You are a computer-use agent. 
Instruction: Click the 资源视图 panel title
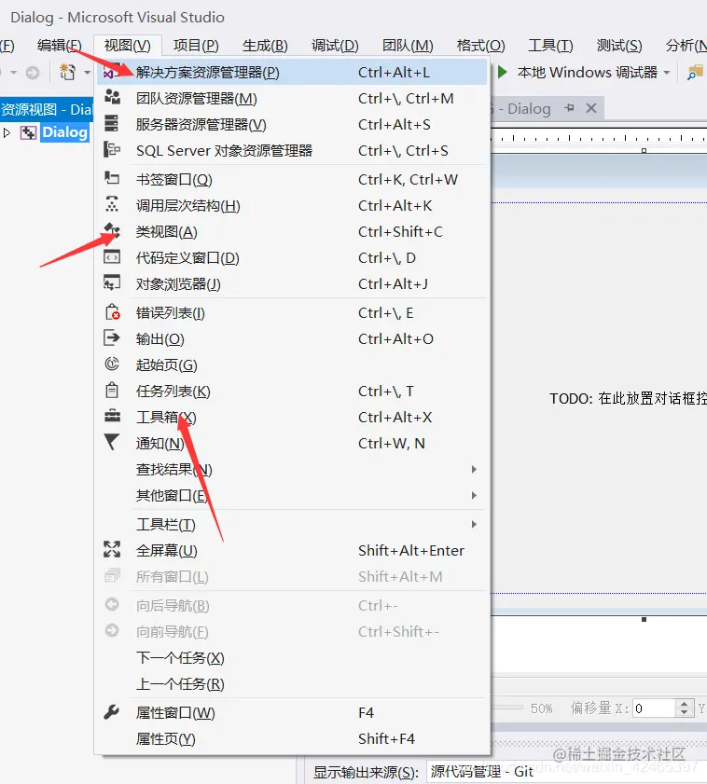[x=47, y=109]
